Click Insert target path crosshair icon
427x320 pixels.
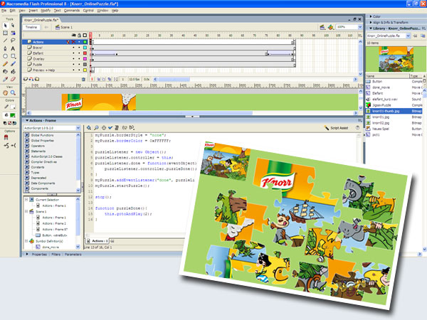(x=103, y=127)
